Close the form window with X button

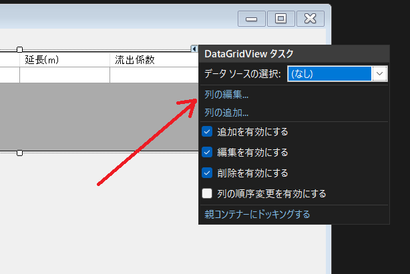pos(310,19)
